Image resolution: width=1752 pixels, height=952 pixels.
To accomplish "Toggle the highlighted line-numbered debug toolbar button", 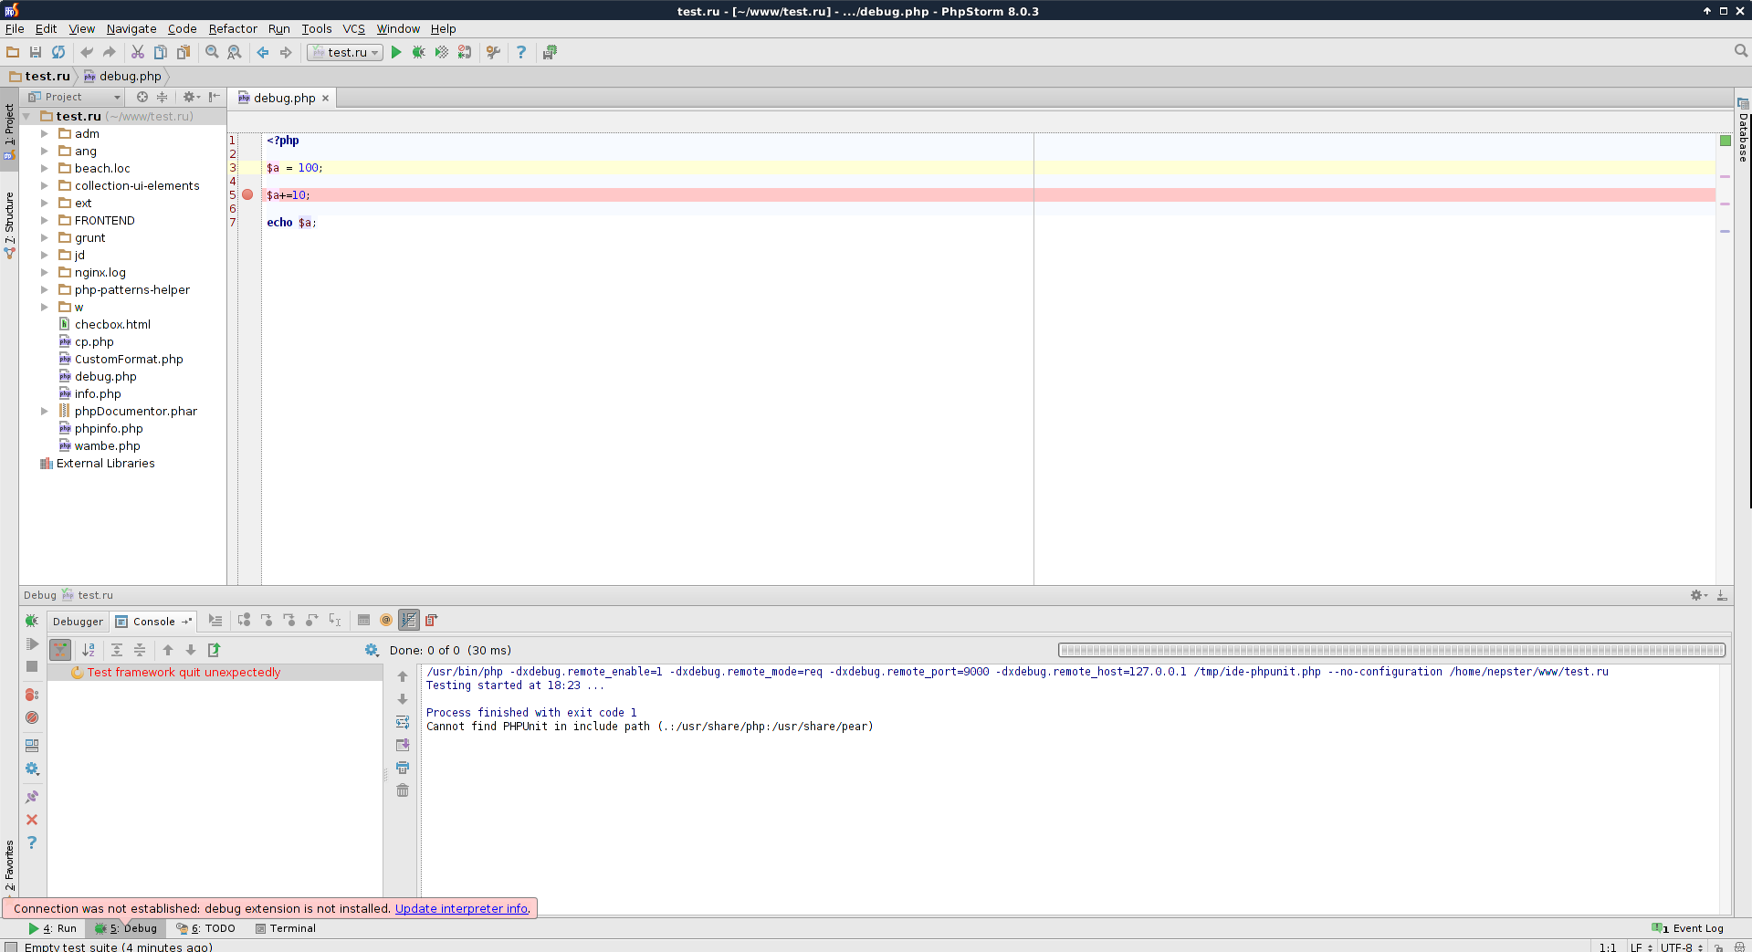I will (x=409, y=620).
